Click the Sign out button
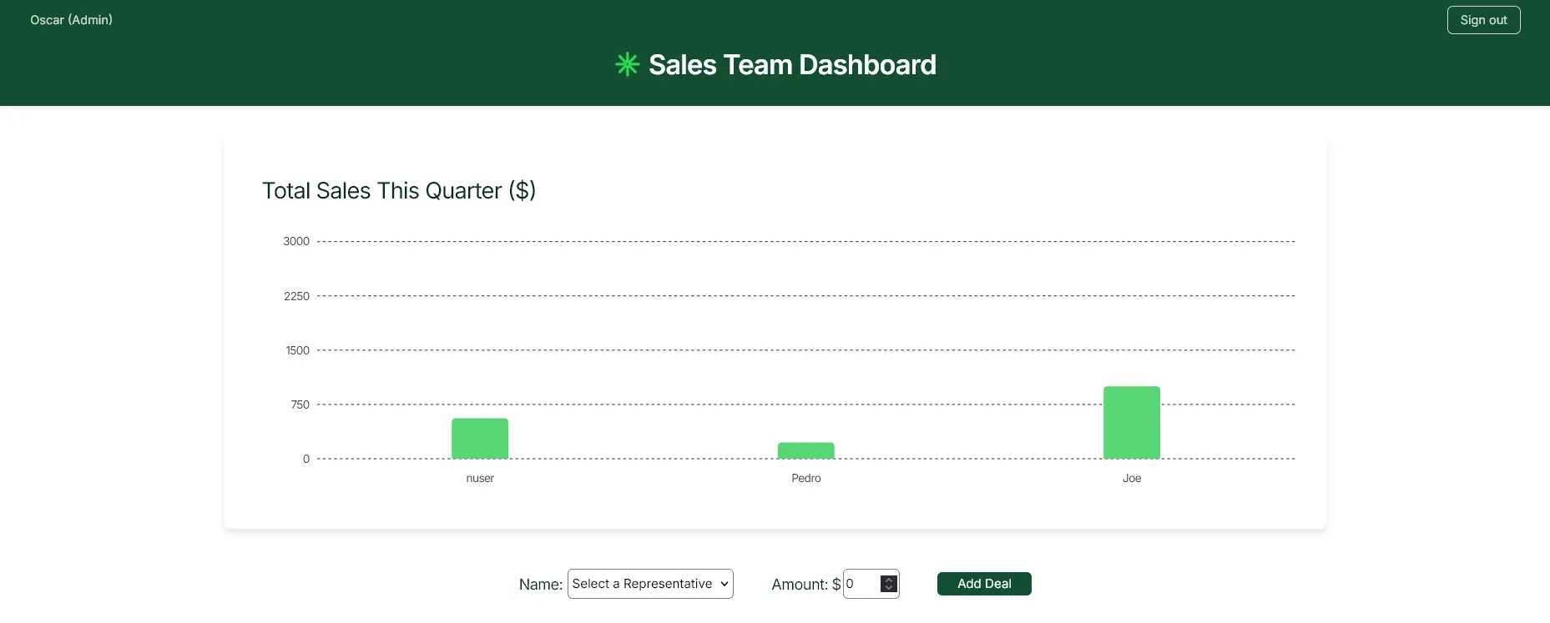1550x623 pixels. point(1483,20)
